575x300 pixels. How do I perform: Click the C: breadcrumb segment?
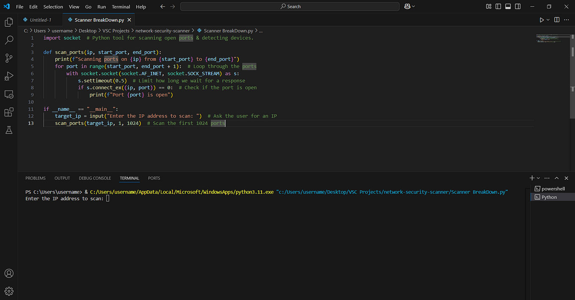[26, 30]
